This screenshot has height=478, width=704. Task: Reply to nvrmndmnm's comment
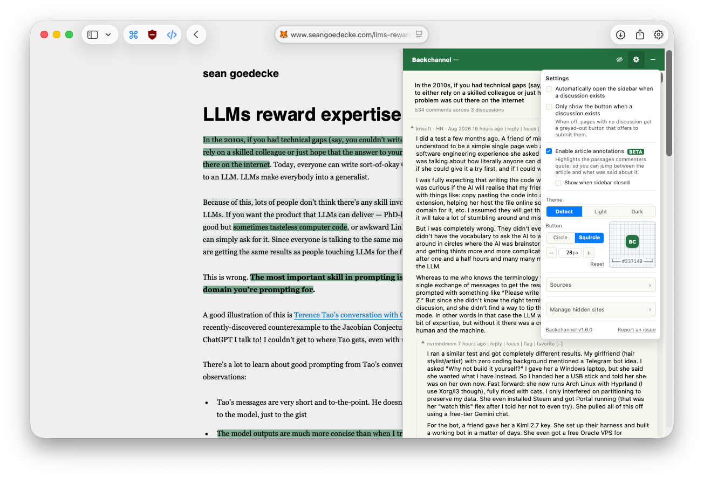[x=496, y=343]
